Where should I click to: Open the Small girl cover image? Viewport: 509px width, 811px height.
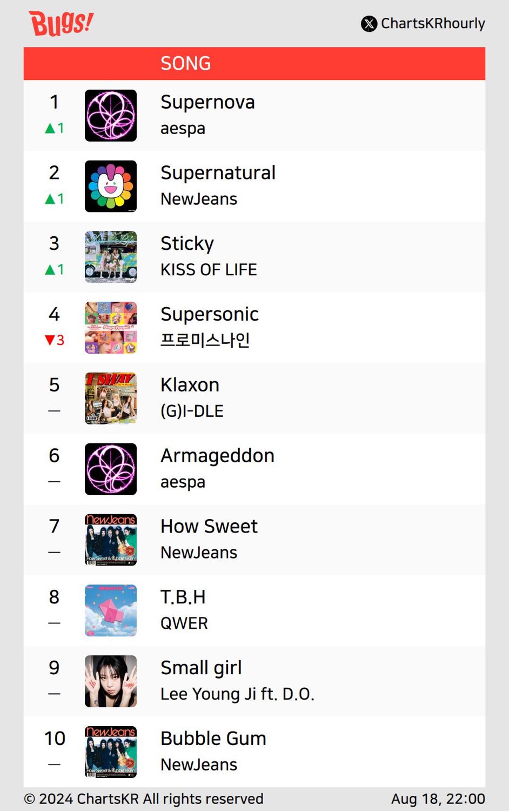click(111, 681)
